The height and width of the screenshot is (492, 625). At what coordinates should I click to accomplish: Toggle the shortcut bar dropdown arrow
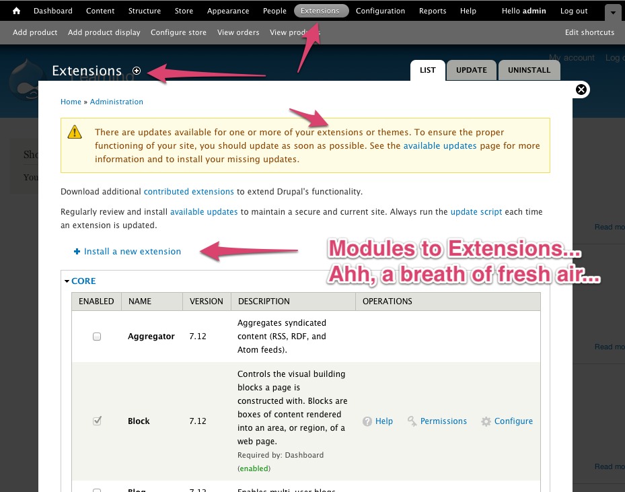click(x=613, y=12)
